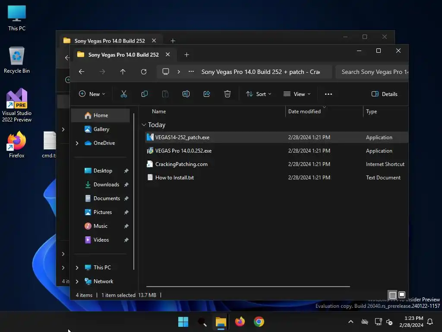Click the Forward navigation arrow
Image resolution: width=442 pixels, height=332 pixels.
[102, 72]
